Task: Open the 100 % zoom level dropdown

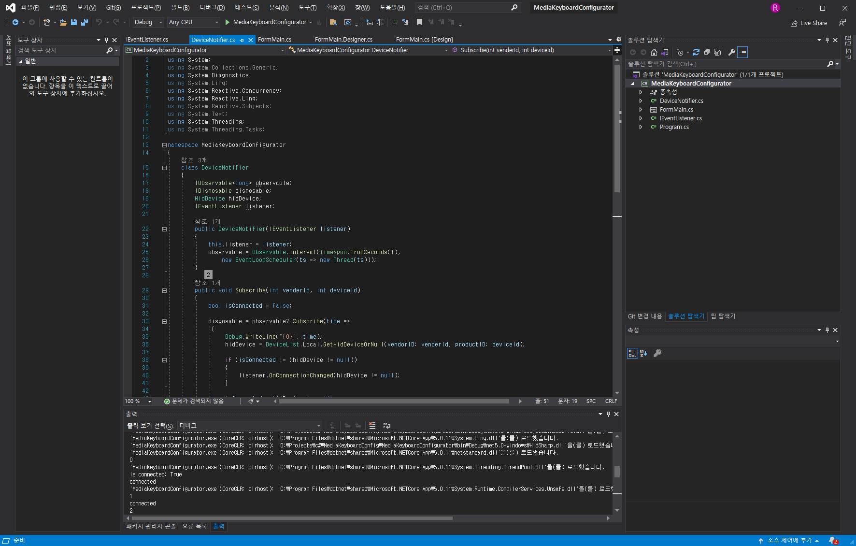Action: click(x=138, y=401)
